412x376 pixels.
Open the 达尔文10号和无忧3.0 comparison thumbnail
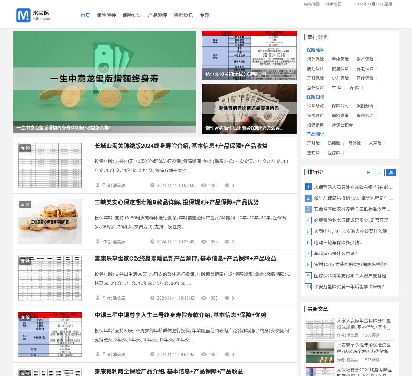(249, 55)
